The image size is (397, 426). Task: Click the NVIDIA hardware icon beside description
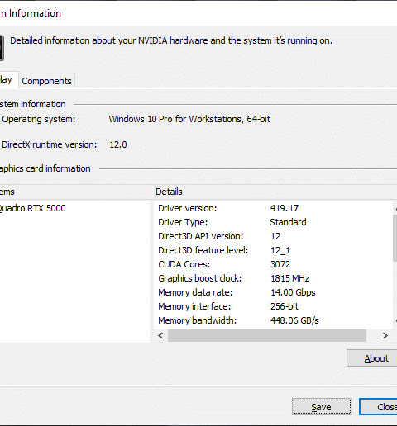pyautogui.click(x=2, y=48)
